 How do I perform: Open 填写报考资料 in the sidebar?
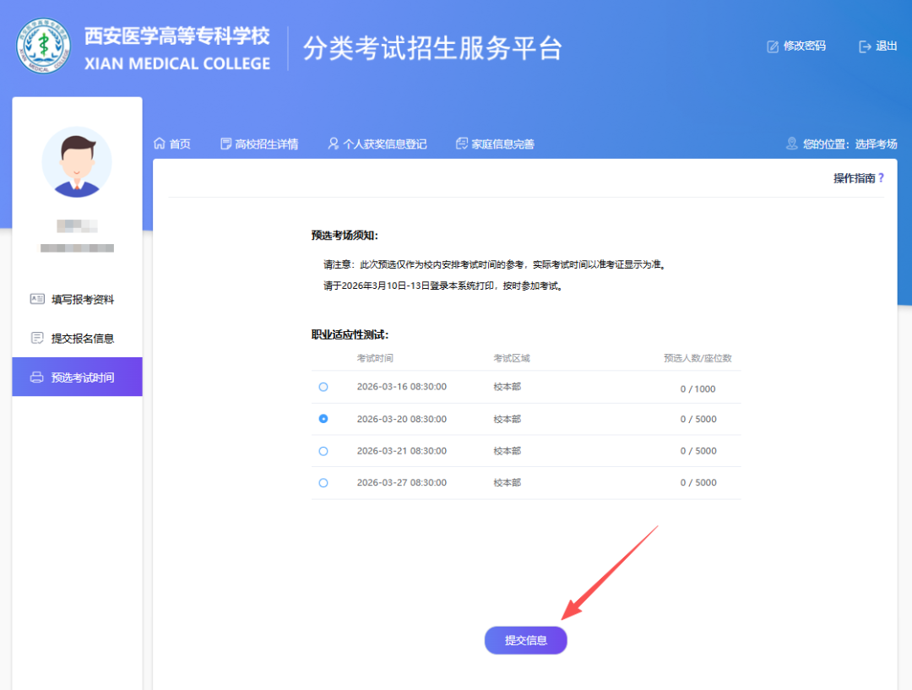coord(82,299)
